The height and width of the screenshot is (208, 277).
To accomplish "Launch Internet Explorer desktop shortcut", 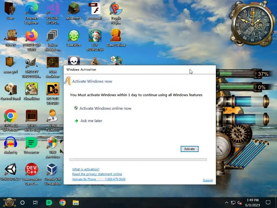I will (31, 13).
